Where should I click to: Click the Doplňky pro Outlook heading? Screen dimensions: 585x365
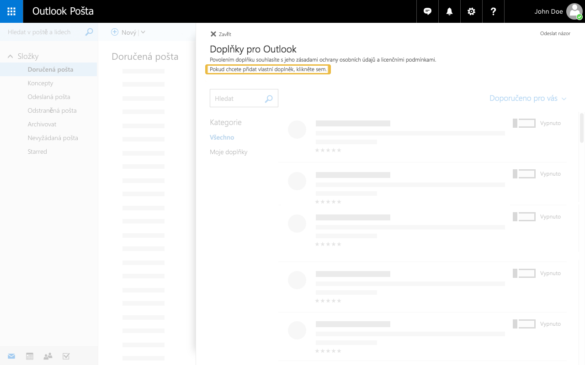(x=253, y=49)
